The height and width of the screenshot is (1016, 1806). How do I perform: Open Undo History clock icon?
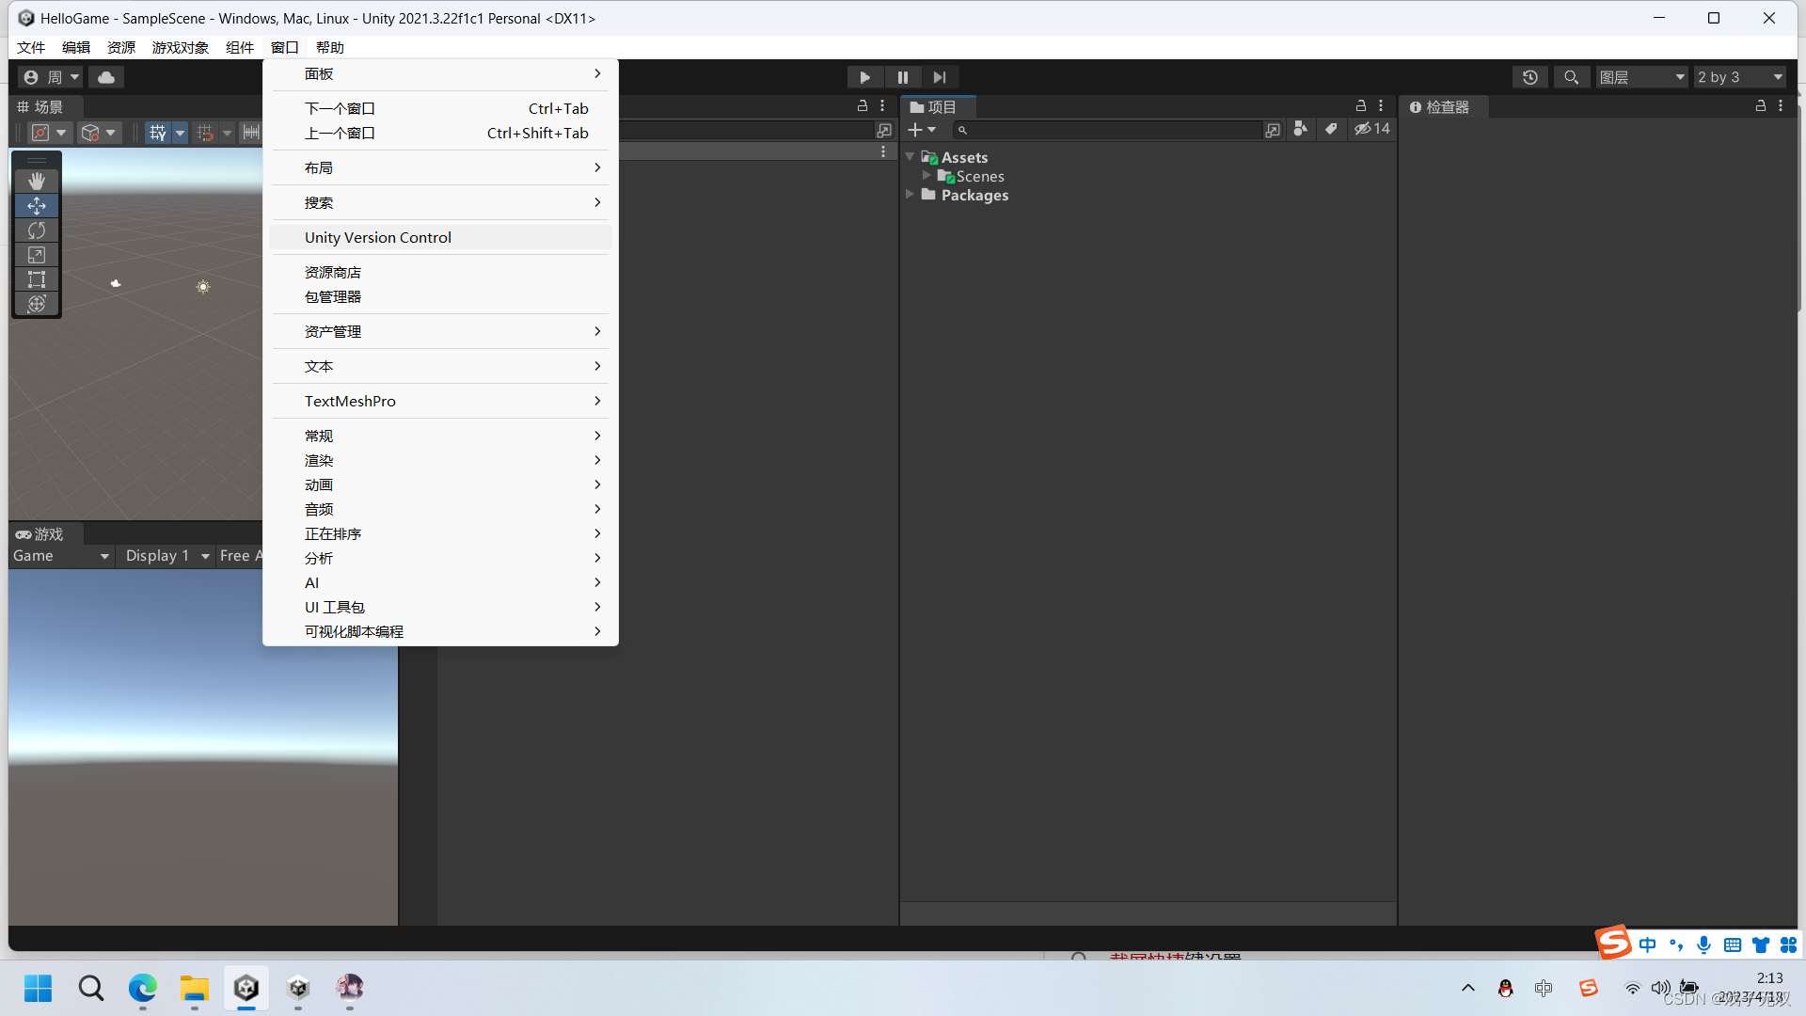(1530, 77)
